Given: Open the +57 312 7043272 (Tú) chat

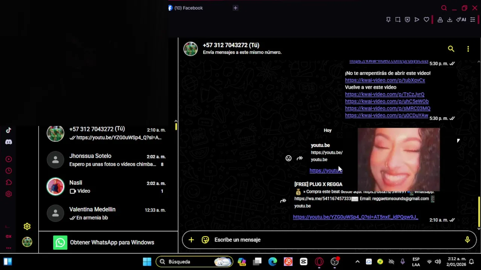Looking at the screenshot, I should pyautogui.click(x=108, y=133).
